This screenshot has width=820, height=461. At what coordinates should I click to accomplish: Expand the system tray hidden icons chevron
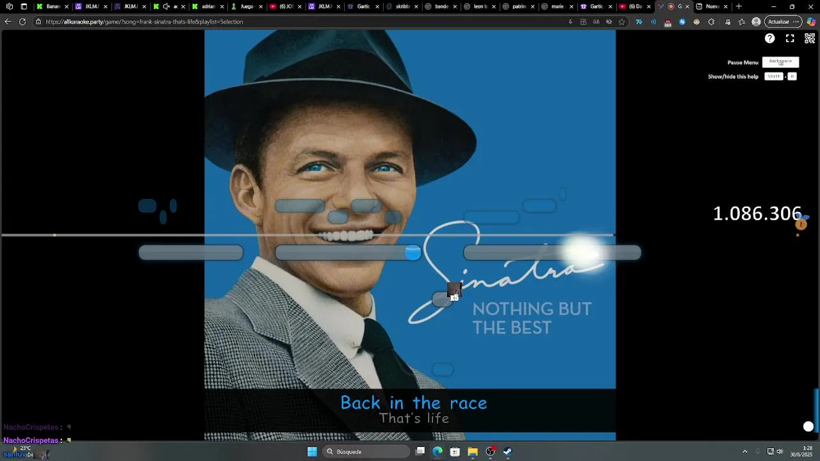pos(744,451)
